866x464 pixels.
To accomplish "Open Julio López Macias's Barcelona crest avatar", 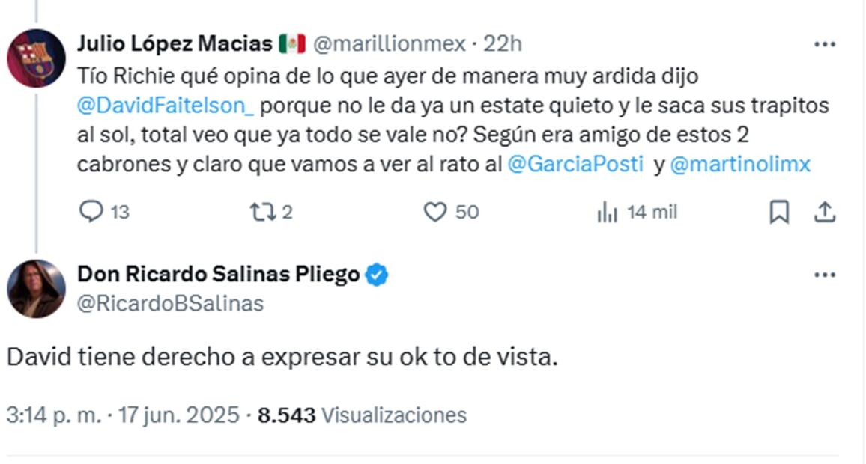I will point(36,58).
